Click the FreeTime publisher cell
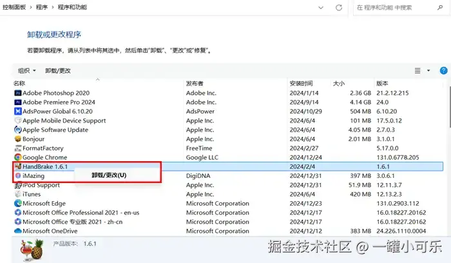This screenshot has width=451, height=263. point(199,148)
